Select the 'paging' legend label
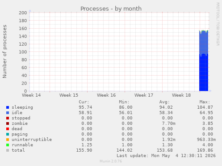Screen dimensions: 222x166 [20, 134]
